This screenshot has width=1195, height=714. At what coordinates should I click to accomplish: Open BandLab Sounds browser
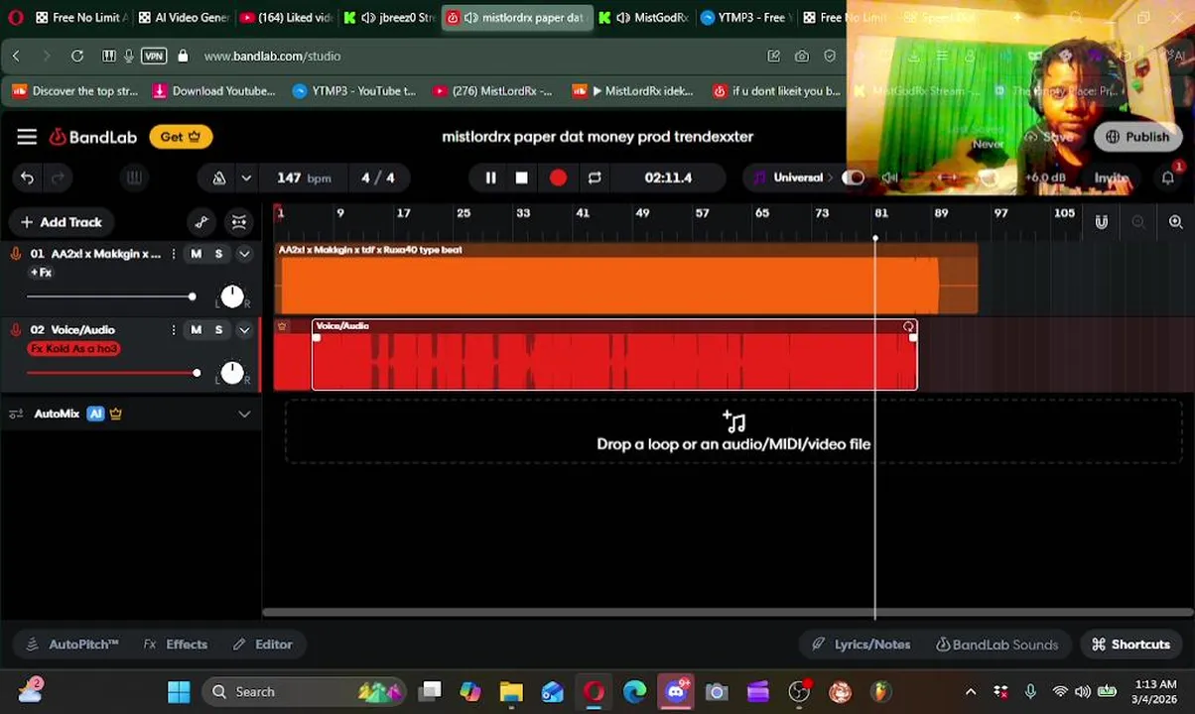pos(997,645)
